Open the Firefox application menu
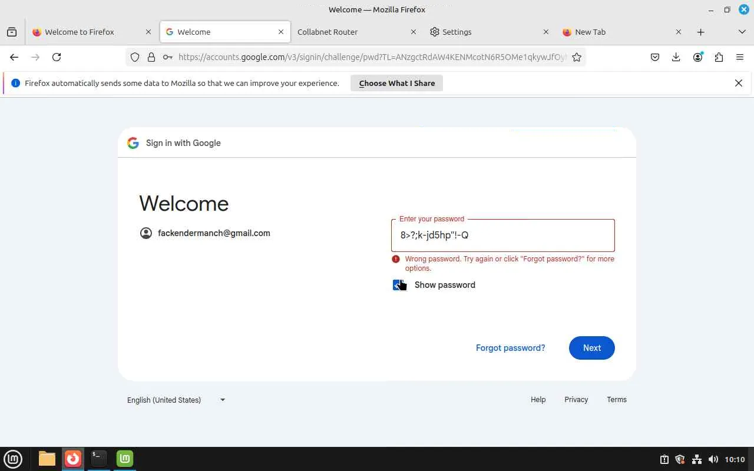Image resolution: width=754 pixels, height=471 pixels. coord(740,57)
